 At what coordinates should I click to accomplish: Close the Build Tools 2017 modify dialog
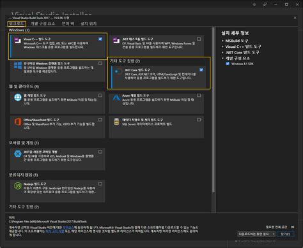tap(295, 18)
